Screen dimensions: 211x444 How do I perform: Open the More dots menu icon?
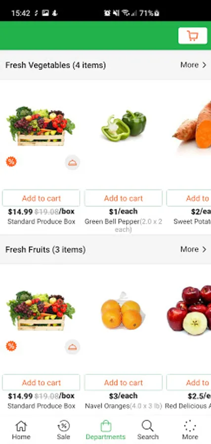tap(190, 426)
